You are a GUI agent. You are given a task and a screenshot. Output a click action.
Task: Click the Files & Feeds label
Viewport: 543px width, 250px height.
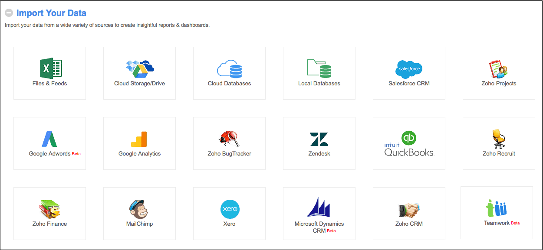coord(49,83)
